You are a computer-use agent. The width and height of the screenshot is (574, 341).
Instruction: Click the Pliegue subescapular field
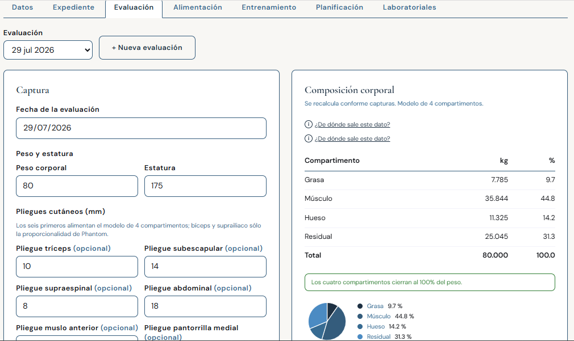pyautogui.click(x=205, y=267)
